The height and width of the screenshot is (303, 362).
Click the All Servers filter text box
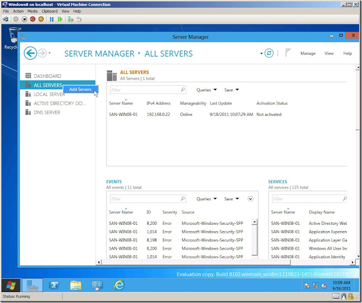tap(145, 90)
